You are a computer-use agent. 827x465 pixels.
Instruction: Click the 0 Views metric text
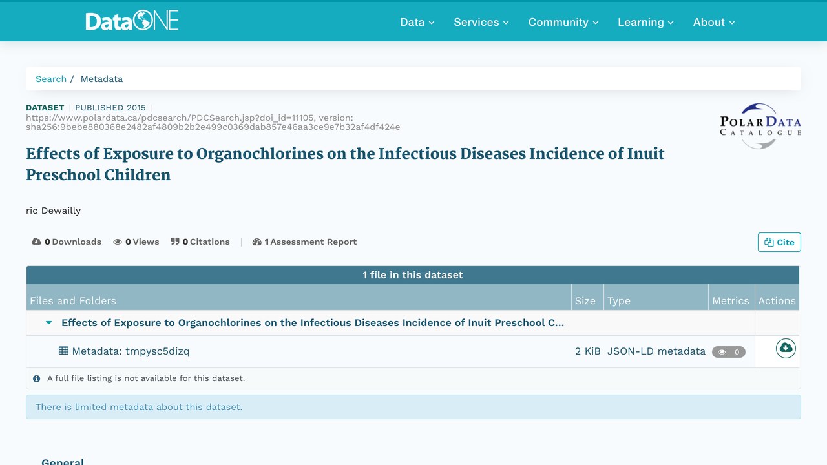(x=142, y=242)
